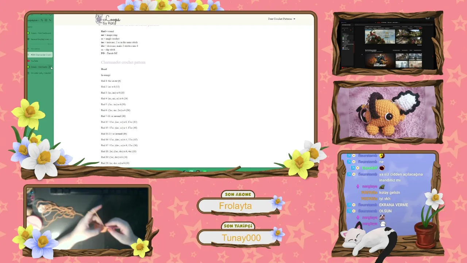Click the yellow emoji emote at chat top
467x263 pixels.
pyautogui.click(x=382, y=156)
